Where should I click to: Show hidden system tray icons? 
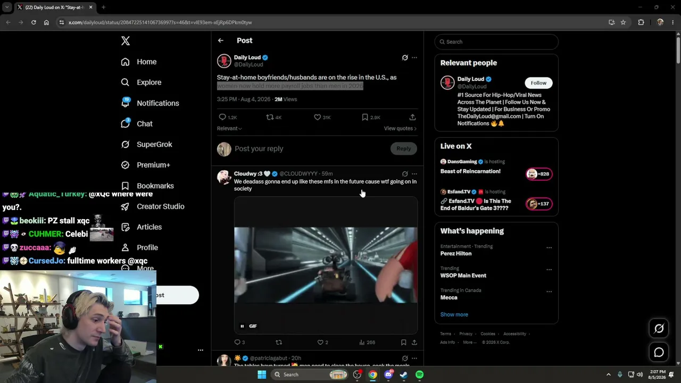click(x=609, y=374)
